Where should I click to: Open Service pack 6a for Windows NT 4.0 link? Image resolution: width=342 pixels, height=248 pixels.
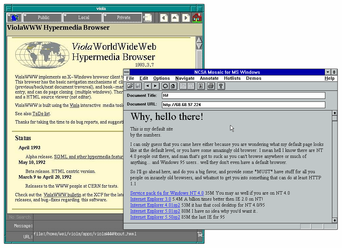(167, 193)
